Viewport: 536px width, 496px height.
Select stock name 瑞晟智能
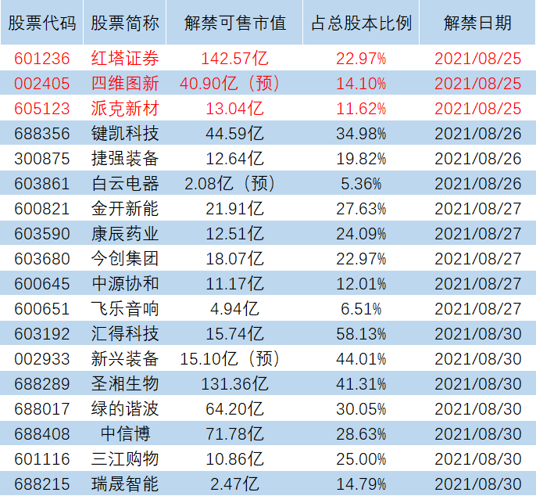click(125, 484)
